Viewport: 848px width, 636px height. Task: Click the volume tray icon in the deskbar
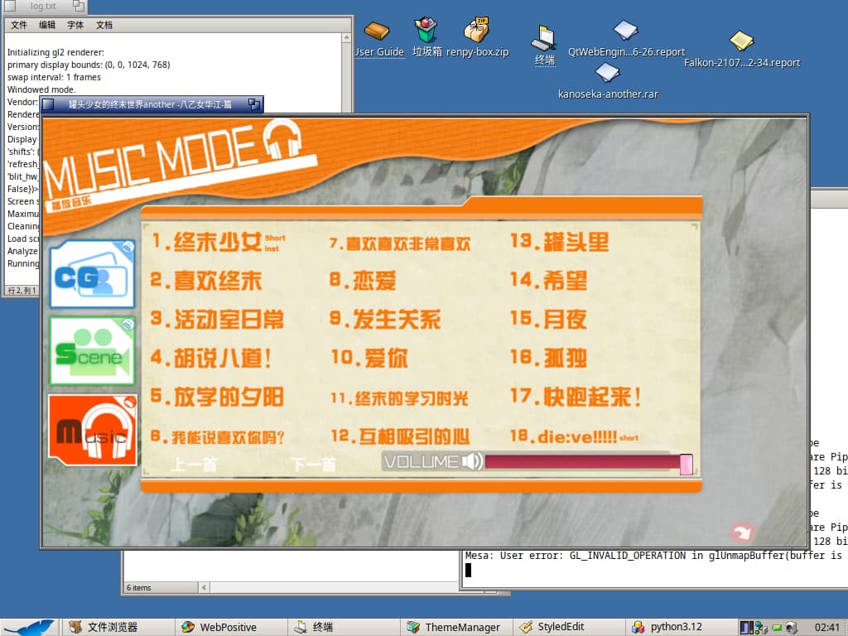coord(790,628)
